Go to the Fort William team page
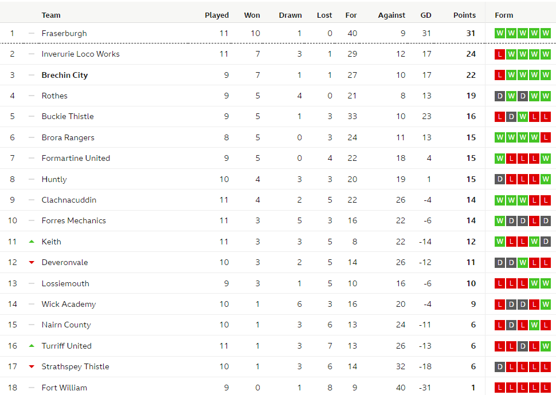 pyautogui.click(x=64, y=388)
